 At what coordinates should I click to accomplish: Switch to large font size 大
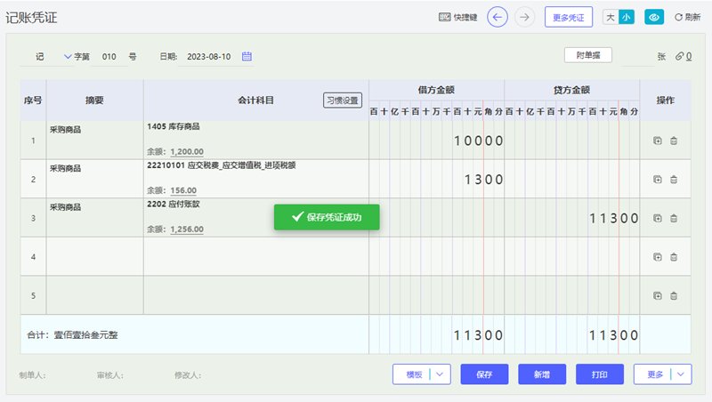[x=611, y=17]
